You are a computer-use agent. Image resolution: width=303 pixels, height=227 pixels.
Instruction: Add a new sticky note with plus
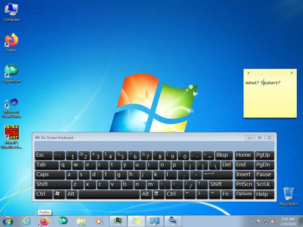coord(249,73)
